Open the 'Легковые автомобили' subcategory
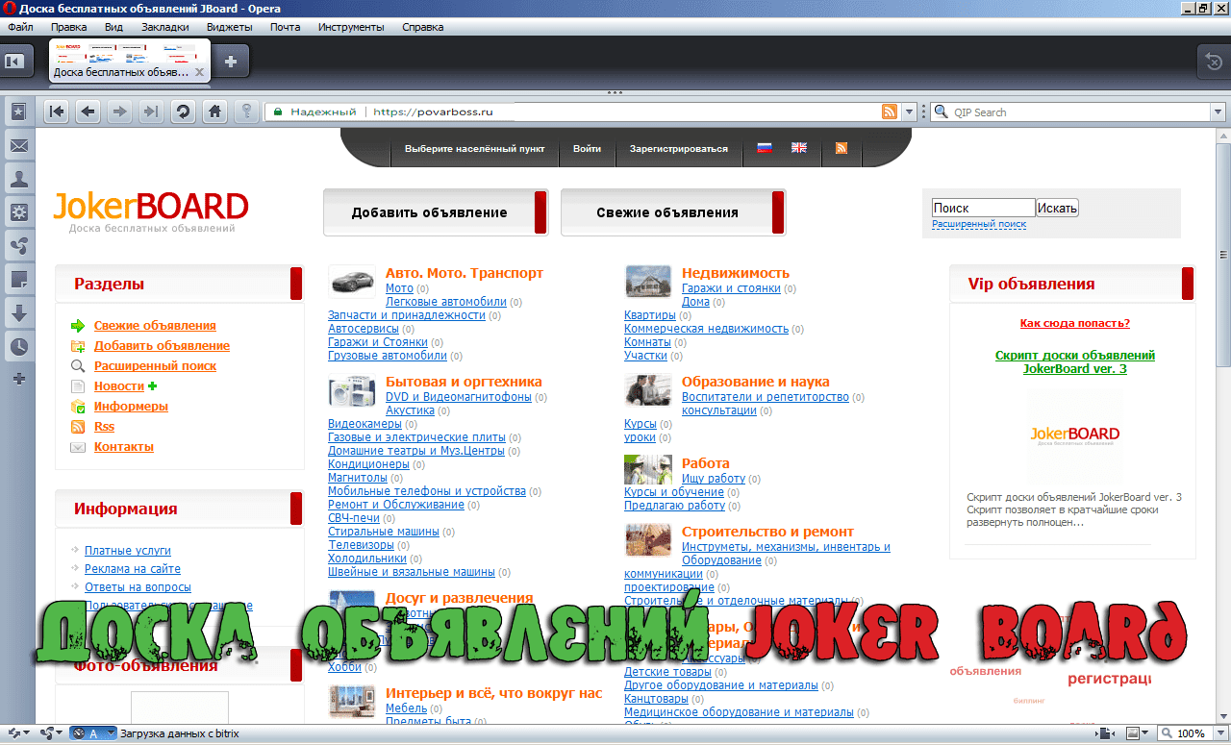 pos(446,302)
